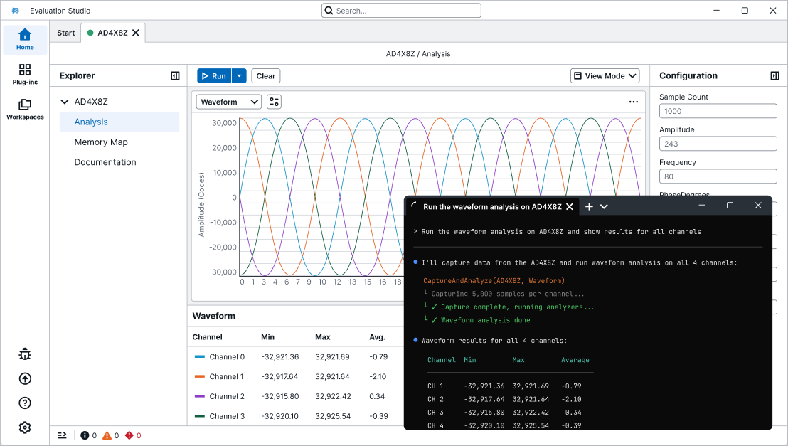Open the Home sidebar section
Image resolution: width=788 pixels, height=446 pixels.
[x=25, y=40]
